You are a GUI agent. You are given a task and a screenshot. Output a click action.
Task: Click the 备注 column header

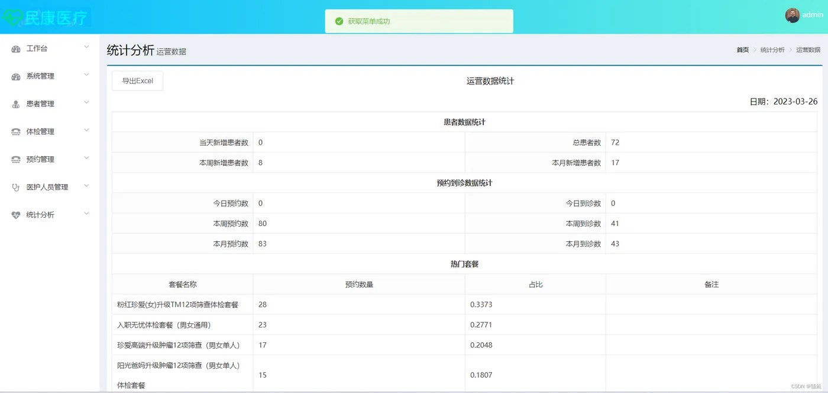point(711,284)
